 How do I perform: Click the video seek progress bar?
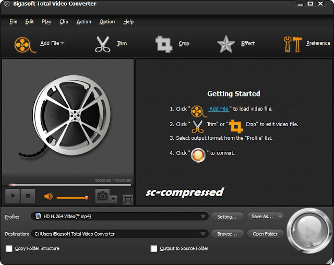[69, 185]
